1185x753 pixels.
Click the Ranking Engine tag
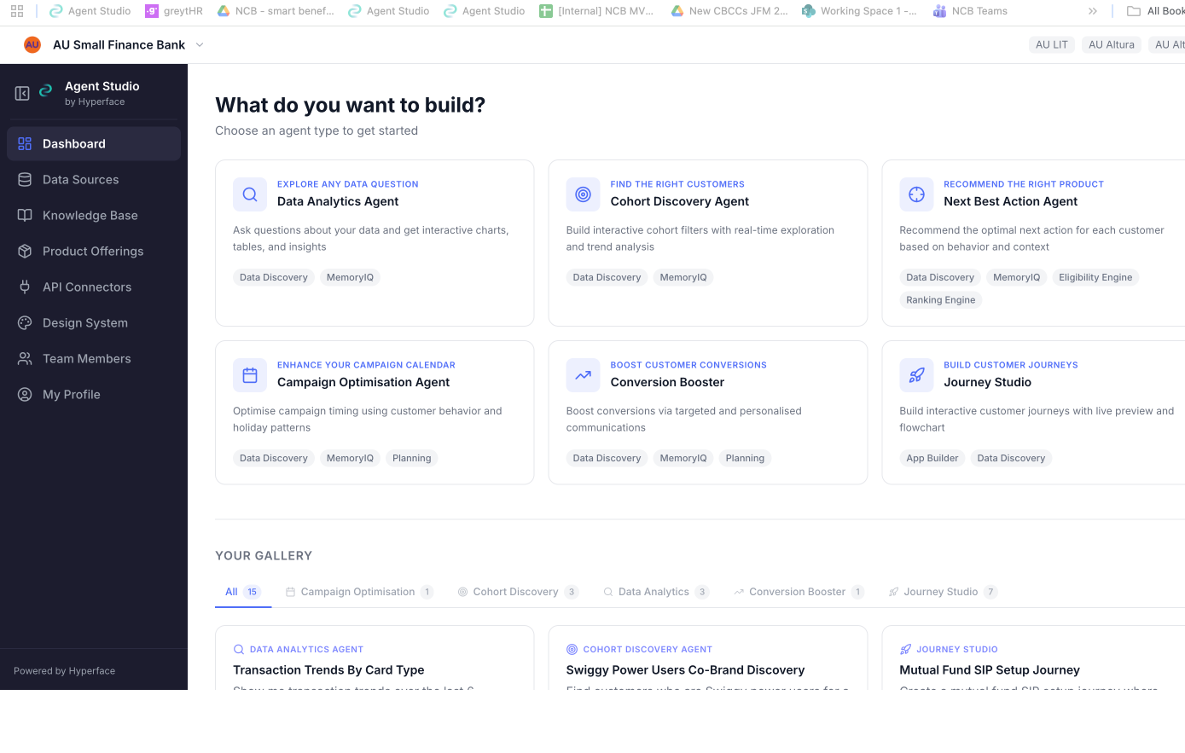pos(940,299)
